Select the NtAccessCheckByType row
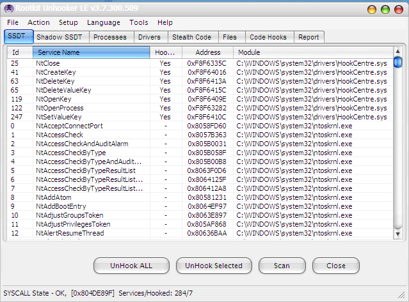 pyautogui.click(x=200, y=153)
